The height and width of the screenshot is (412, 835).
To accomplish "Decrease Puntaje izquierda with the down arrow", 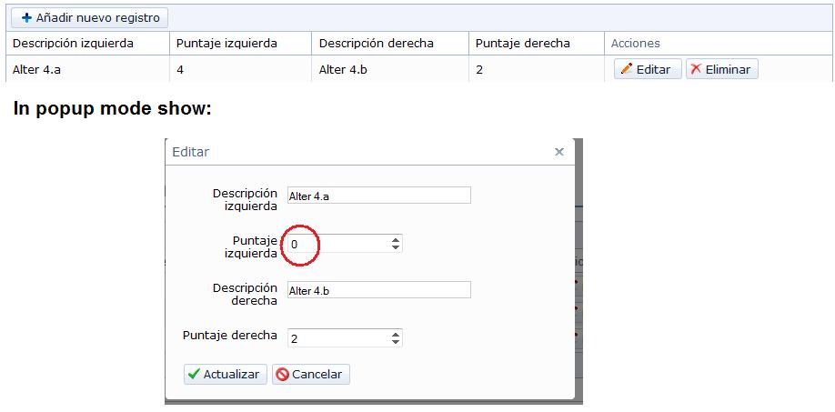I will coord(395,247).
